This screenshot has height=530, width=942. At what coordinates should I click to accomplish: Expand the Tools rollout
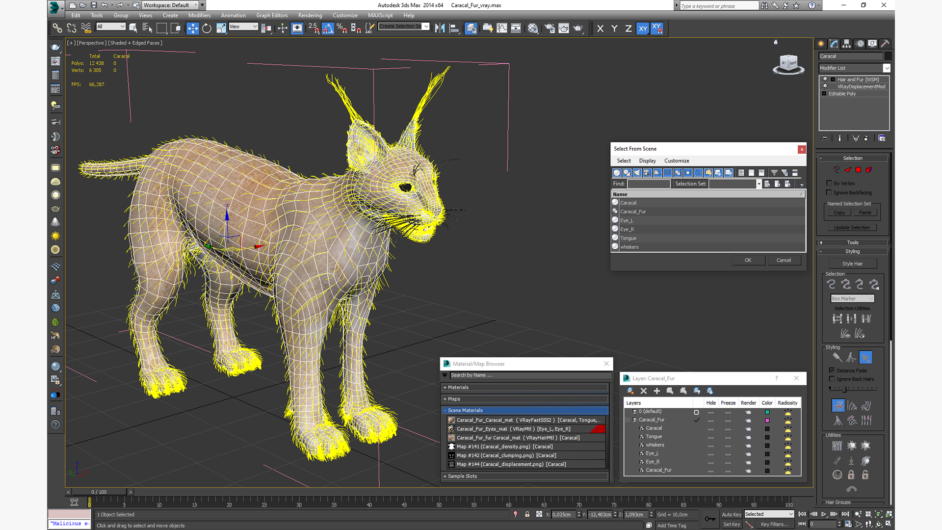[853, 242]
